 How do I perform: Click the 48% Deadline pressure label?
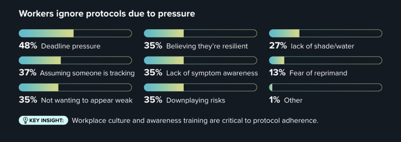(x=60, y=46)
